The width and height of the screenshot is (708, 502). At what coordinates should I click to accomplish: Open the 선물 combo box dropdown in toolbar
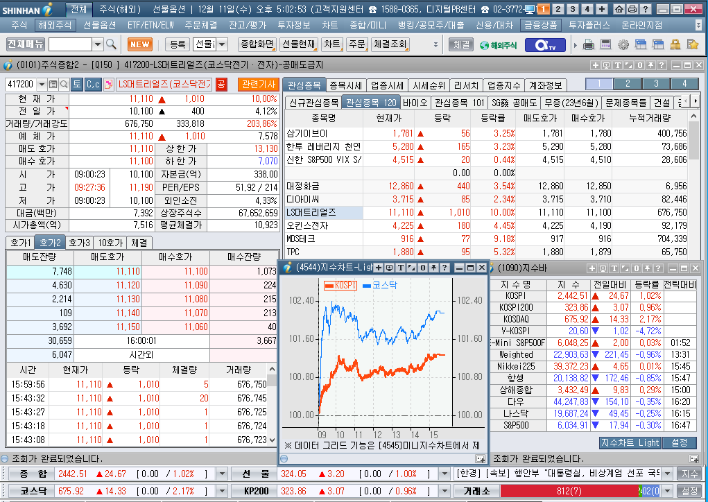(x=222, y=44)
